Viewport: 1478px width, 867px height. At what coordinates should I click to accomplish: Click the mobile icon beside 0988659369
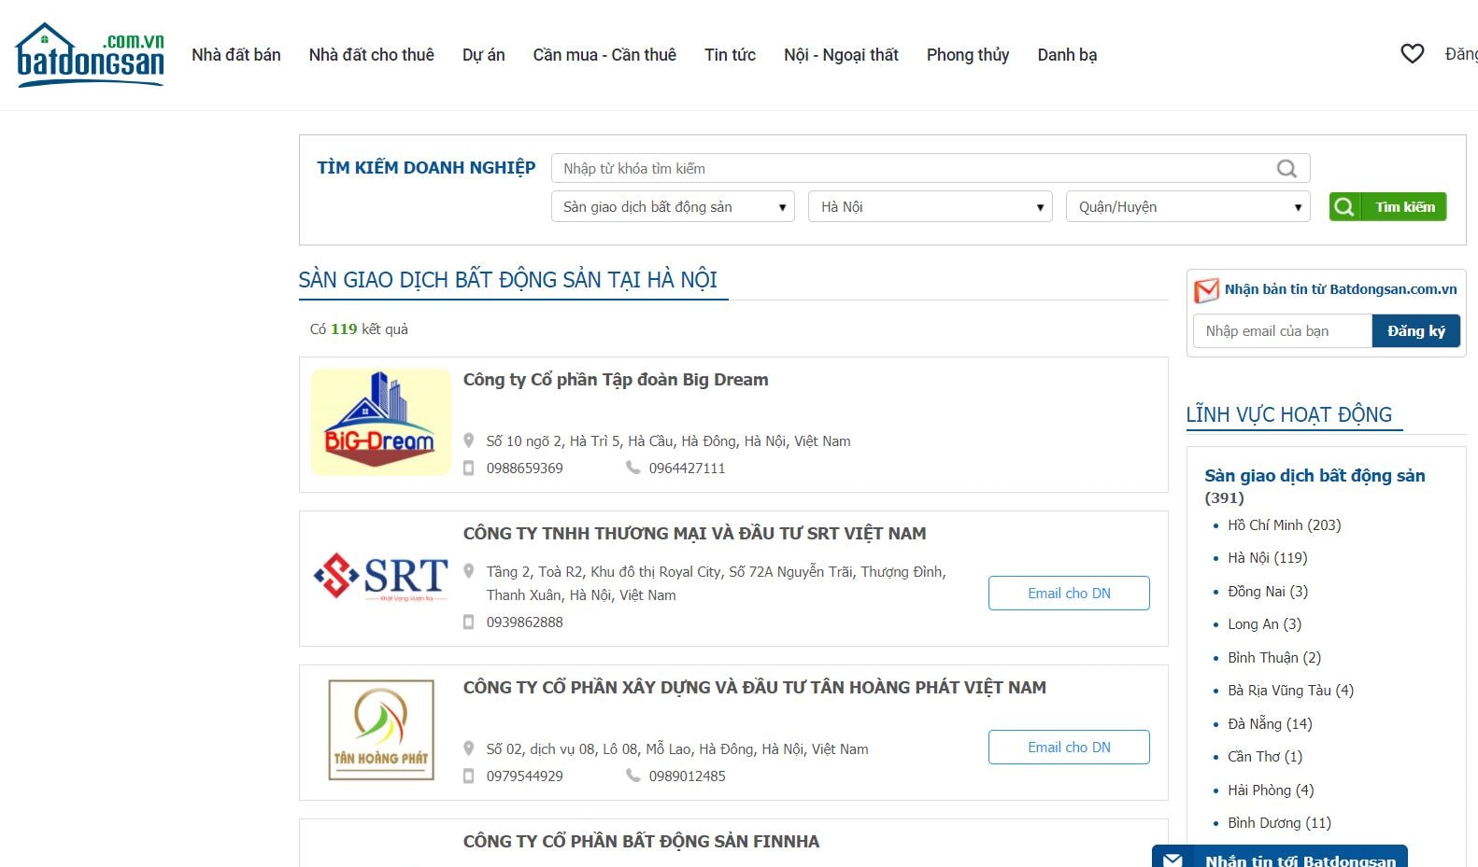(469, 468)
